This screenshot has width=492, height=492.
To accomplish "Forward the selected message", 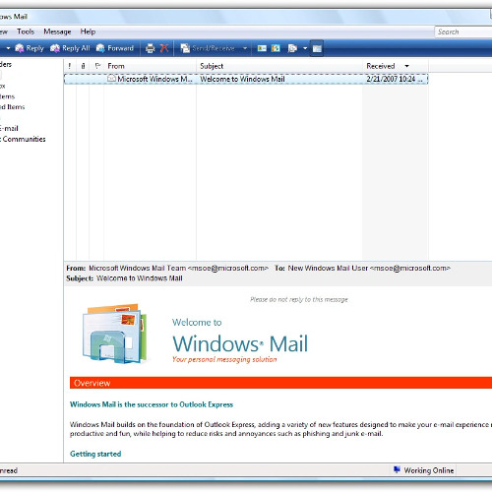I will [x=115, y=48].
